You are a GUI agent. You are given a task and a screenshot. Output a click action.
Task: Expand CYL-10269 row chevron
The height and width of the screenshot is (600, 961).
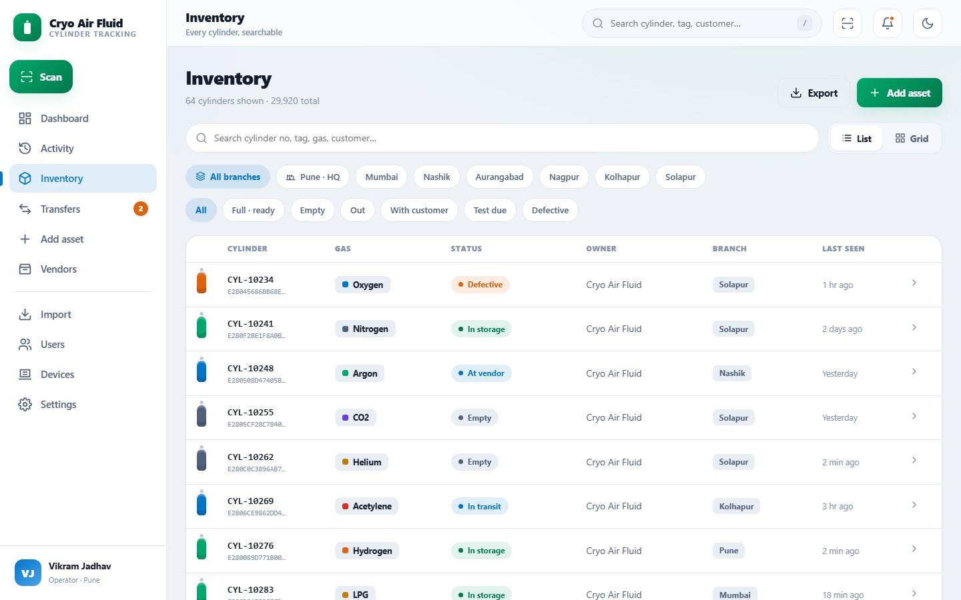(914, 505)
